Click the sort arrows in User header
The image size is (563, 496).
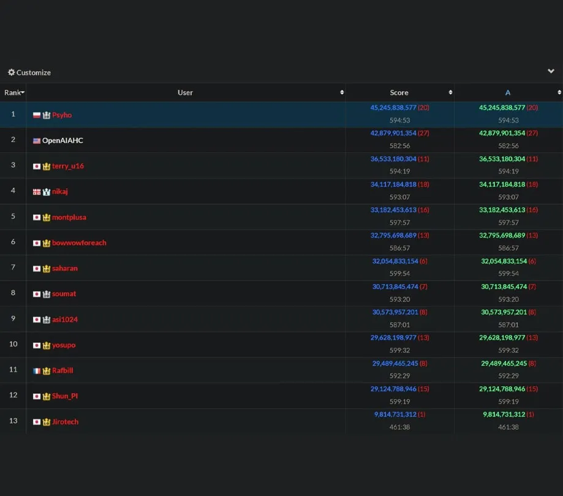(x=342, y=92)
